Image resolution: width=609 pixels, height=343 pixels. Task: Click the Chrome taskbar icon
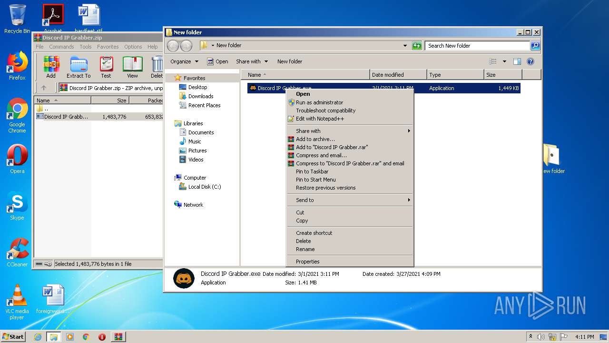[x=86, y=337]
